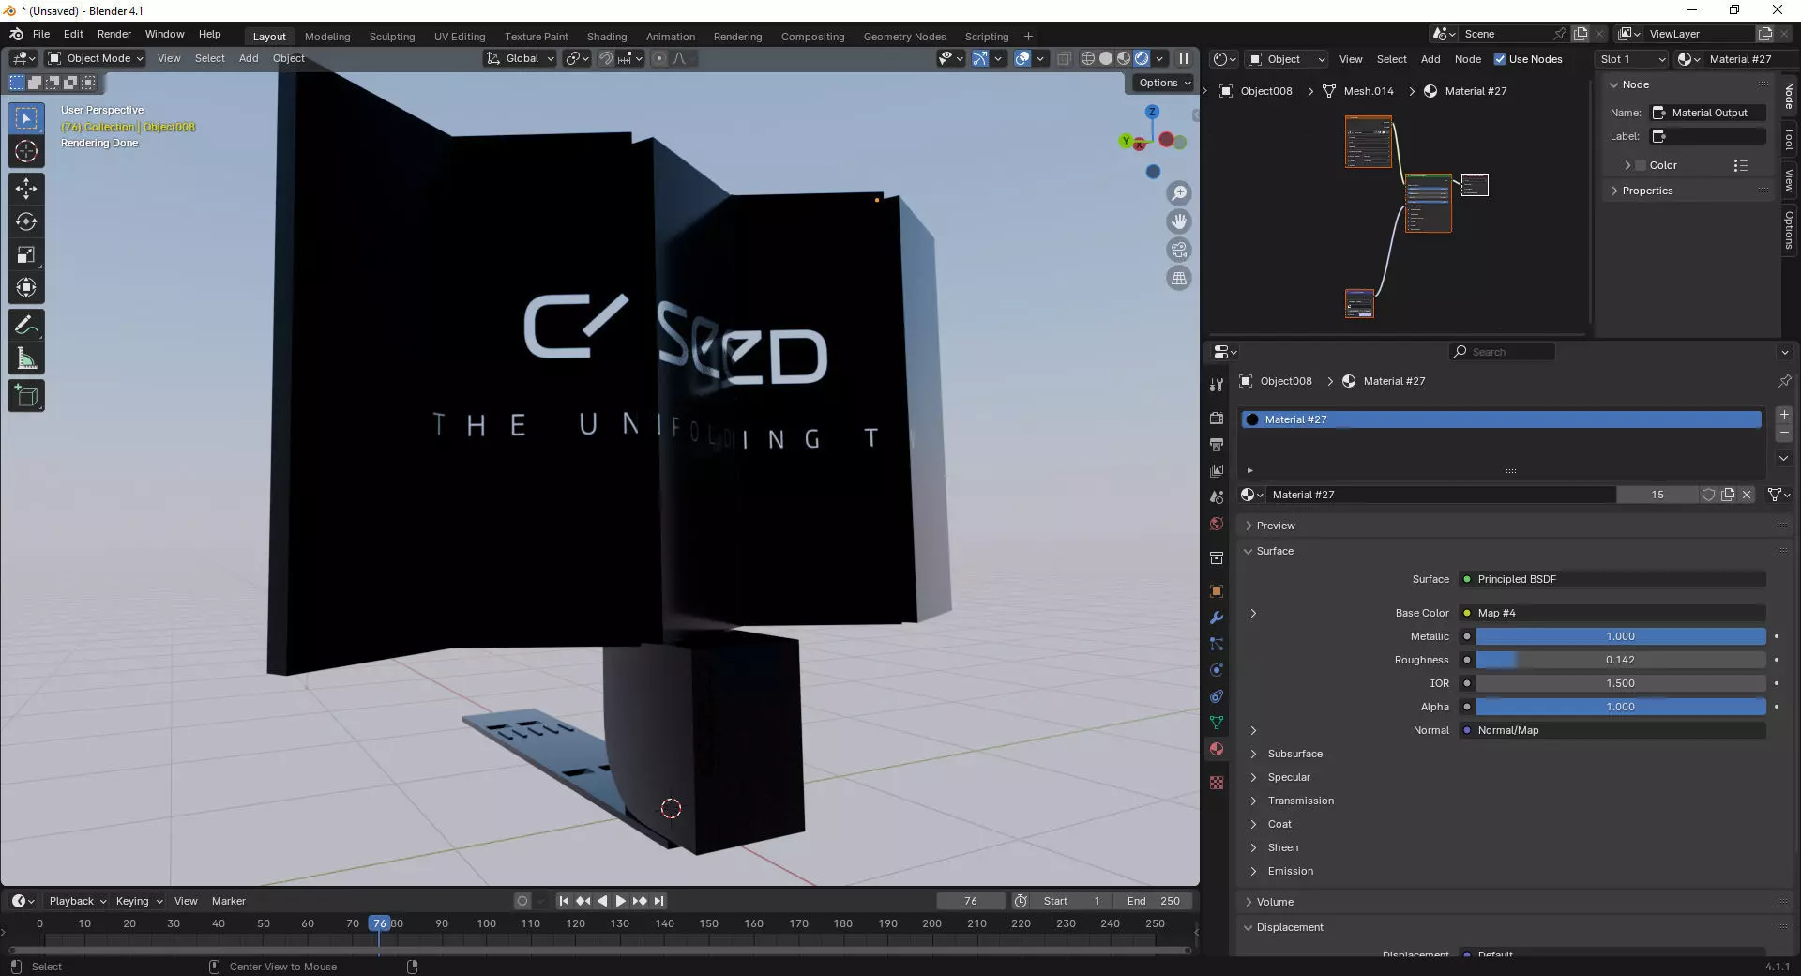Click the Principled BSDF surface shader field
The width and height of the screenshot is (1801, 976).
click(x=1612, y=579)
